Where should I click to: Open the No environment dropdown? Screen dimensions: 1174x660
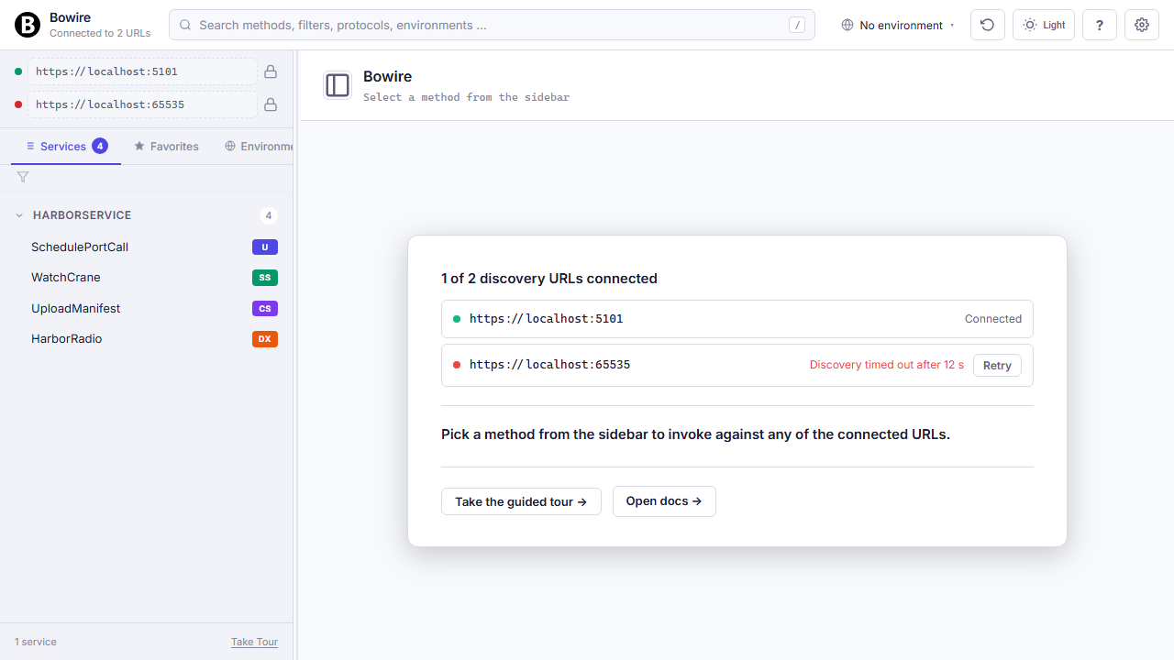coord(898,25)
